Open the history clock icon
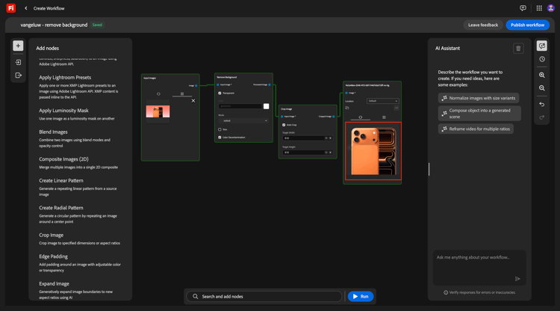Screen dimensions: 560x311 542,59
